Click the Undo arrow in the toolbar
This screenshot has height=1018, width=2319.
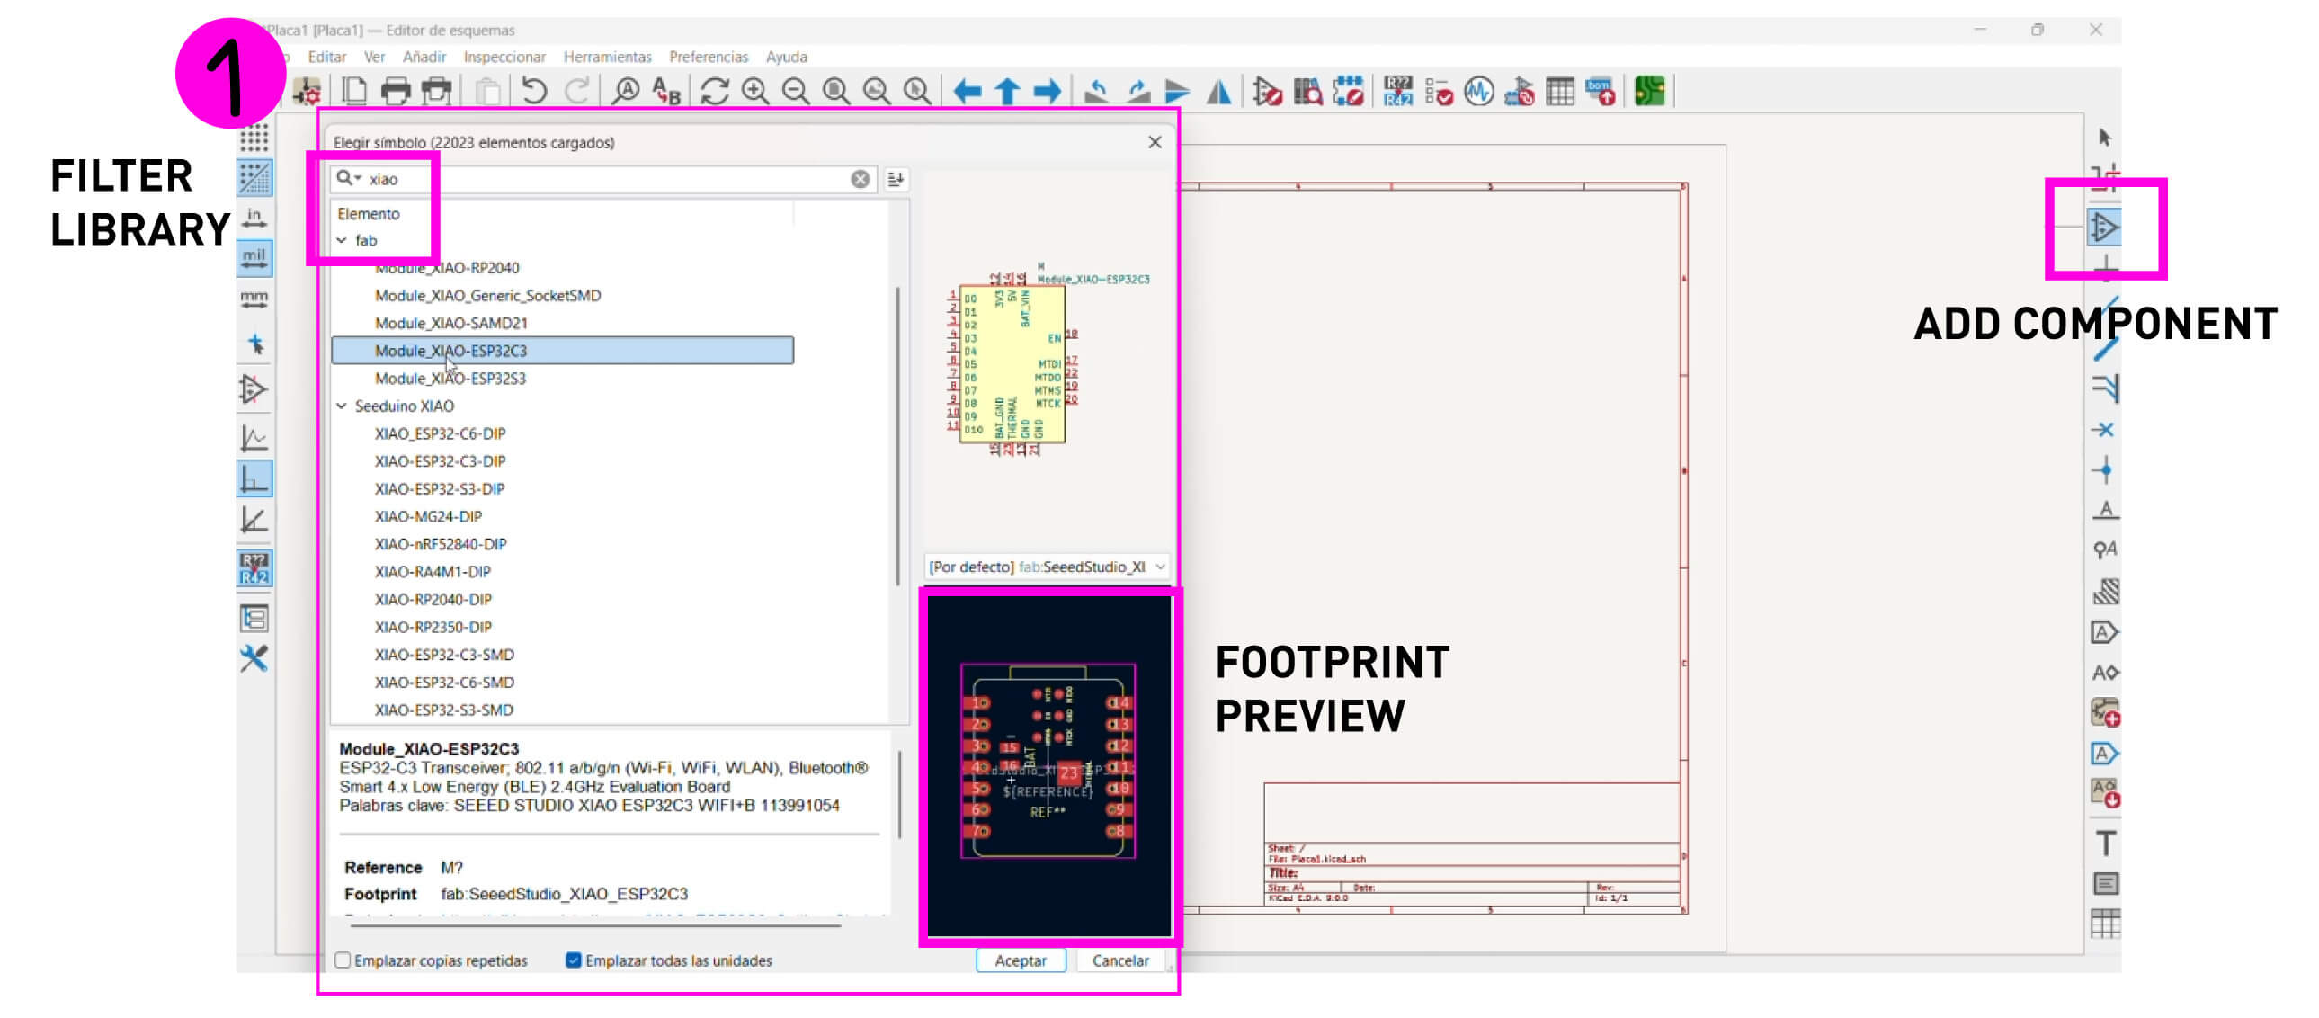click(534, 91)
